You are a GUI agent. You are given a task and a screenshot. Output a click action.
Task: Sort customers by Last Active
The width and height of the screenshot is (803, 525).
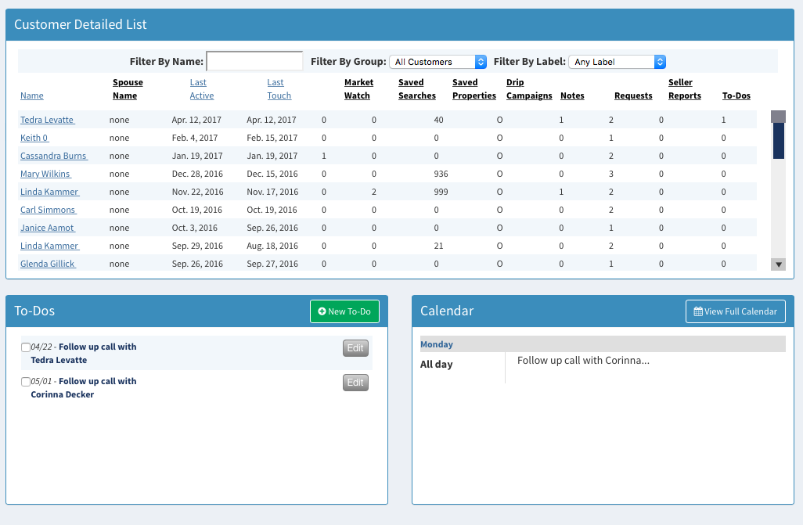(x=200, y=88)
